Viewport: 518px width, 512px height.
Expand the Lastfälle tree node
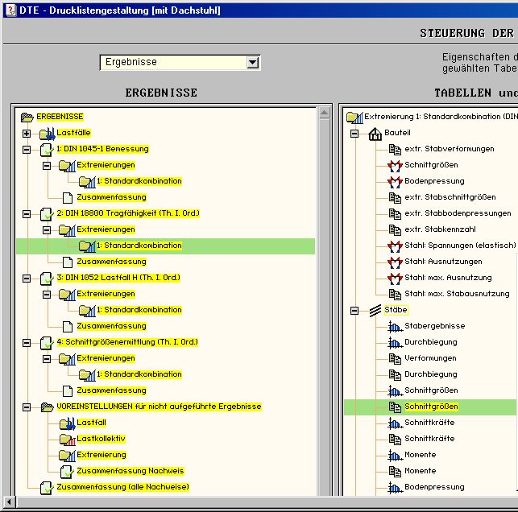click(27, 133)
